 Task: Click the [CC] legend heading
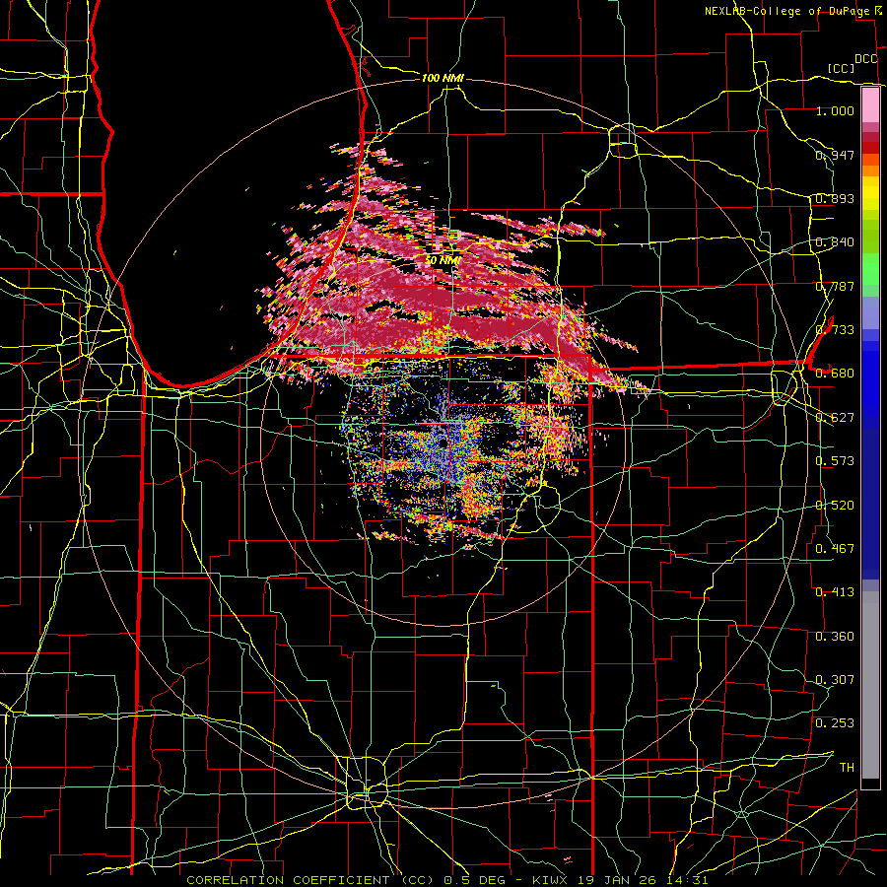click(x=841, y=69)
